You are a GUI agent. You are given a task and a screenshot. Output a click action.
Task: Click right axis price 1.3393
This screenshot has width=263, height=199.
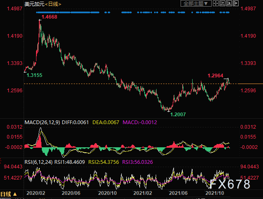tap(248, 63)
